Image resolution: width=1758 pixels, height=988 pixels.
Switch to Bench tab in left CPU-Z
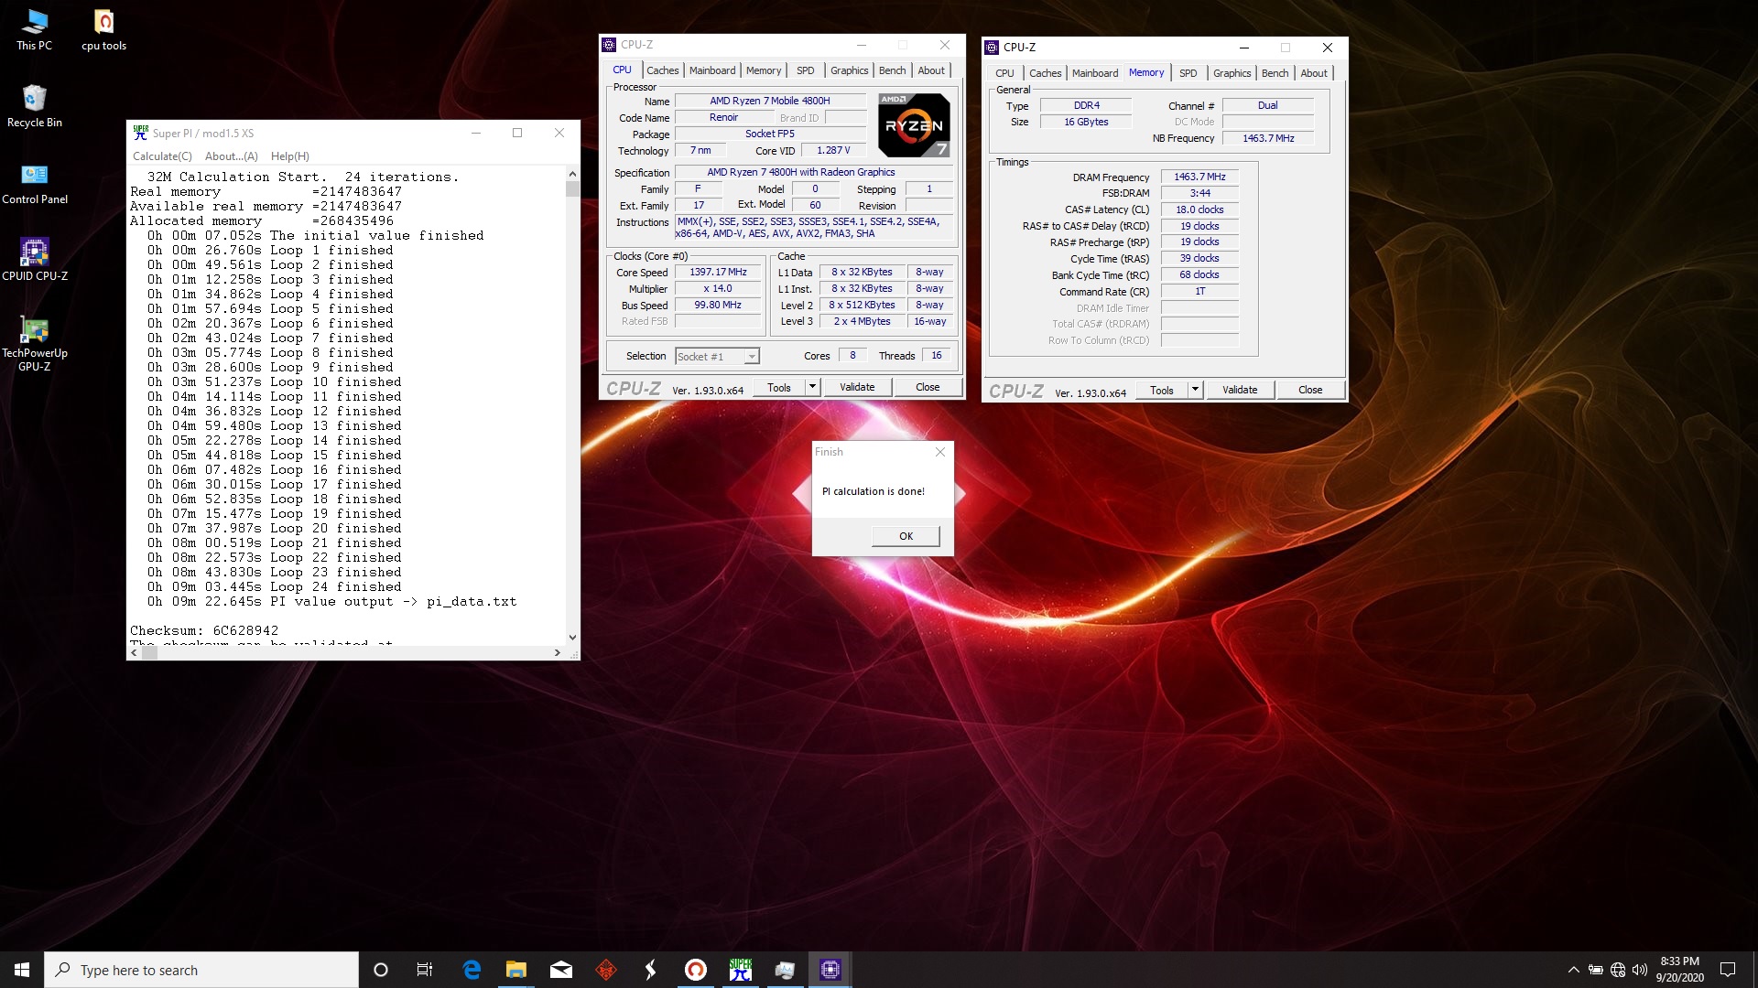coord(893,70)
